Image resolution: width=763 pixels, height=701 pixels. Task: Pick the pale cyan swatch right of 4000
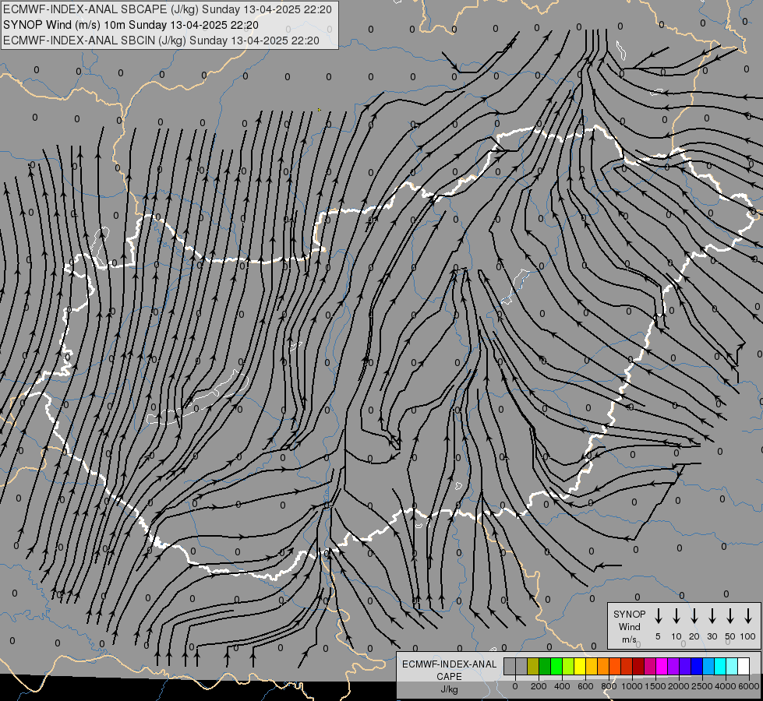click(732, 666)
